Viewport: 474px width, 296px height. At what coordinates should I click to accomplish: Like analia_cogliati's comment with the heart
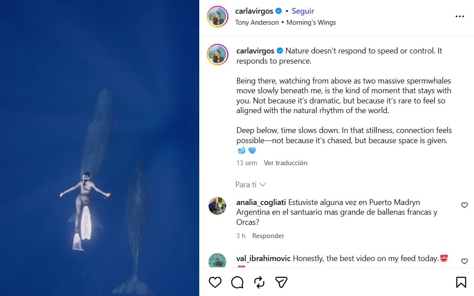(x=464, y=205)
